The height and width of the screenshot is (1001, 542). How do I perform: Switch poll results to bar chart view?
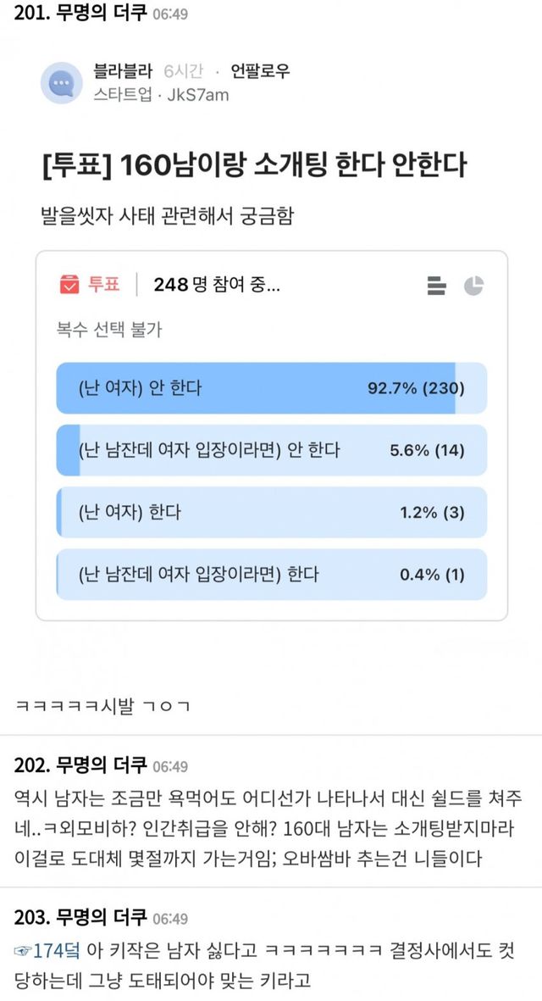click(437, 286)
